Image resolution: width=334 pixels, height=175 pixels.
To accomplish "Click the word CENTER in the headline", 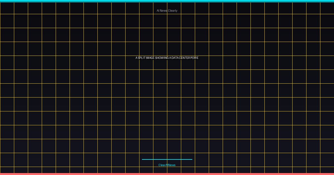I will pyautogui.click(x=184, y=58).
